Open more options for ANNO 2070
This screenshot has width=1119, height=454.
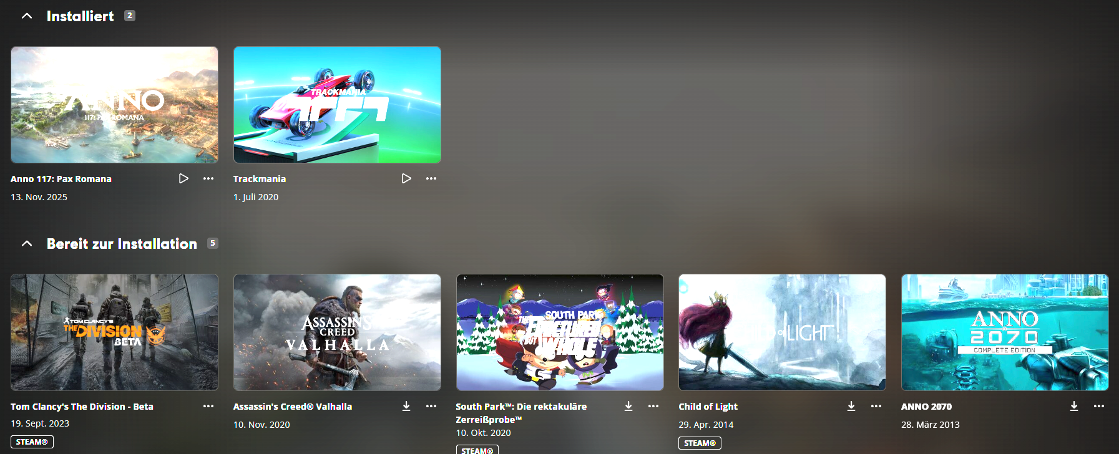click(1099, 406)
